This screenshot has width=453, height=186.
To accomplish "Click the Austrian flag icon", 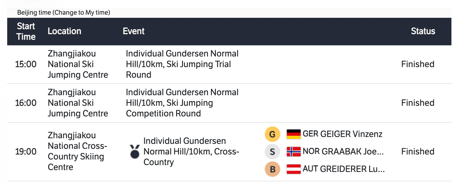I will point(293,169).
